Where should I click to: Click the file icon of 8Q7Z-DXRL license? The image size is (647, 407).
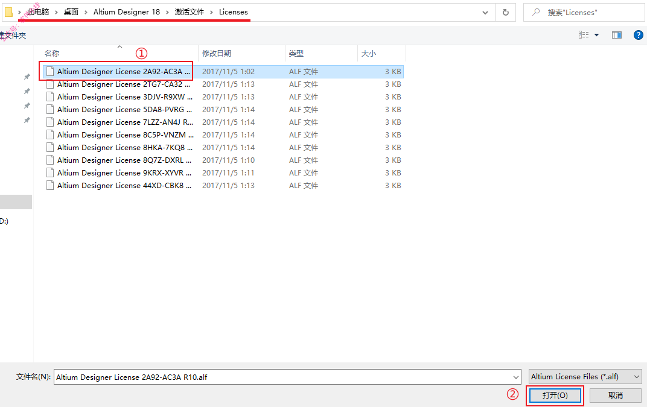50,160
